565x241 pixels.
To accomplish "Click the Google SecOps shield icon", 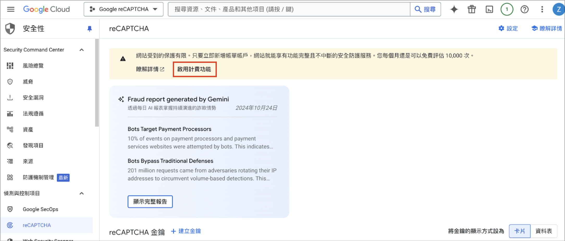I will tap(10, 209).
